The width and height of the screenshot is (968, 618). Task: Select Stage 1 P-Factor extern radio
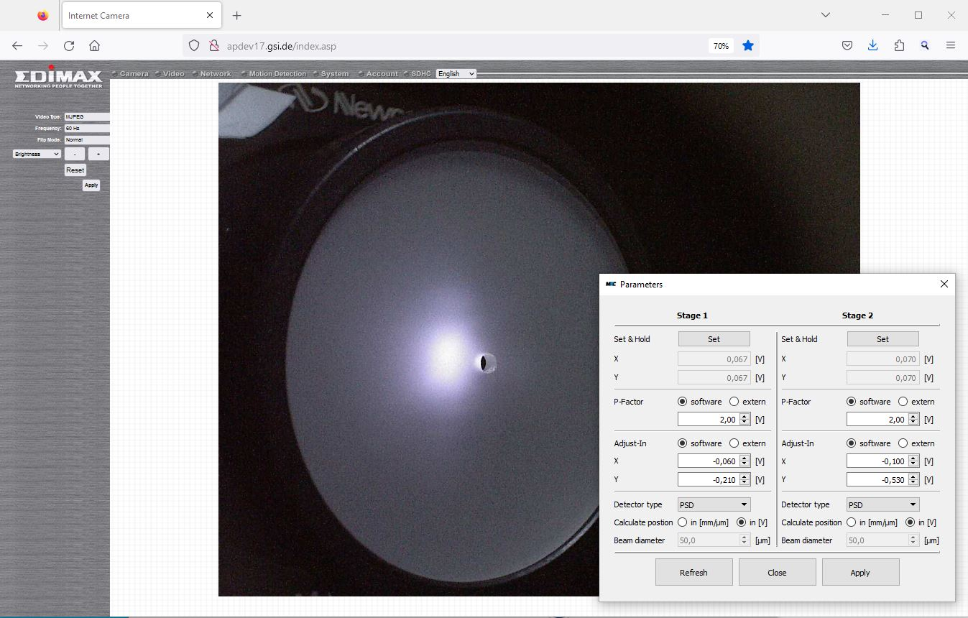pyautogui.click(x=734, y=402)
